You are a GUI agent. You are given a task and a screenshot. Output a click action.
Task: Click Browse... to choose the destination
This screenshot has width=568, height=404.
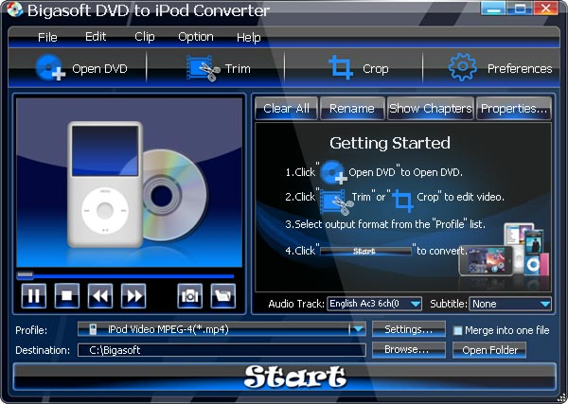point(409,350)
